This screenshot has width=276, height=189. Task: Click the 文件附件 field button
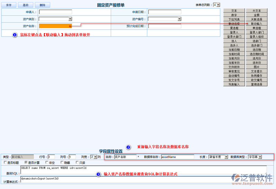pyautogui.click(x=234, y=67)
